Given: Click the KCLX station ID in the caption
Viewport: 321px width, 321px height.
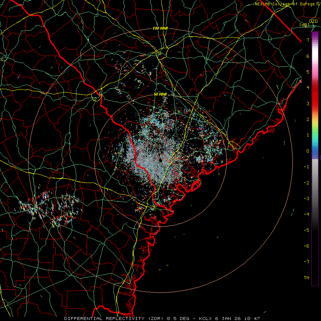Looking at the screenshot, I should tap(206, 319).
